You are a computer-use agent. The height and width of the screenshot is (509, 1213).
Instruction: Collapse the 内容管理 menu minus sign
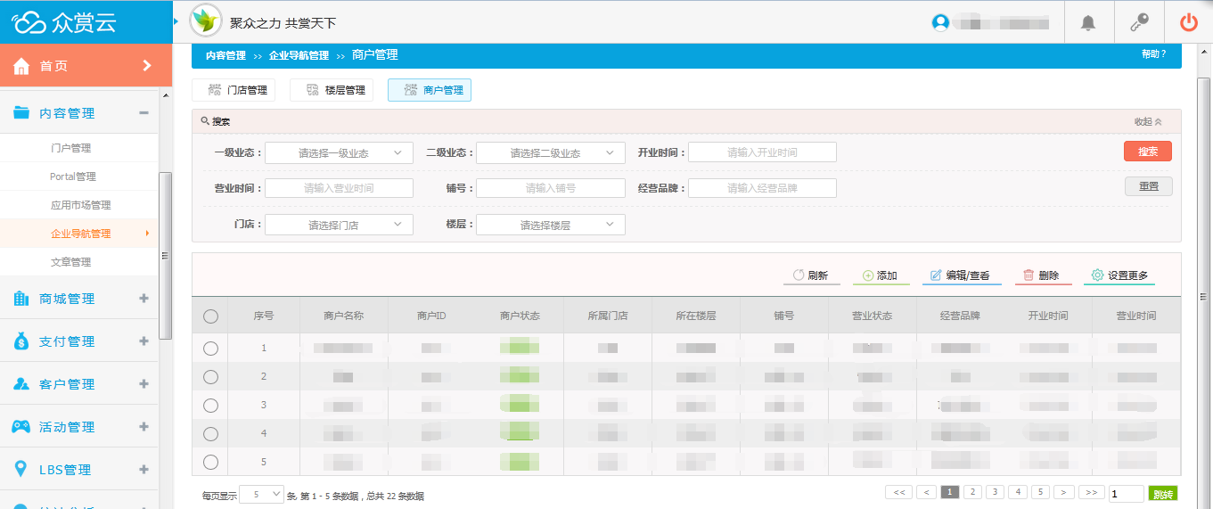(143, 112)
